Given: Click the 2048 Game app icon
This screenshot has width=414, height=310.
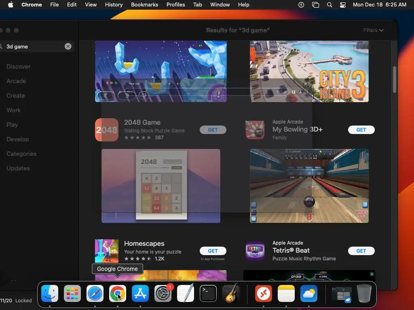Looking at the screenshot, I should [107, 130].
